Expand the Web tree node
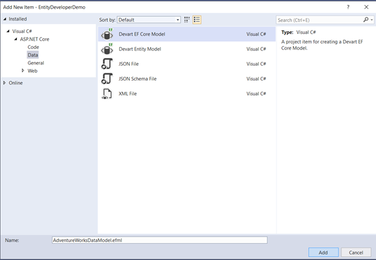This screenshot has width=376, height=260. click(x=23, y=71)
